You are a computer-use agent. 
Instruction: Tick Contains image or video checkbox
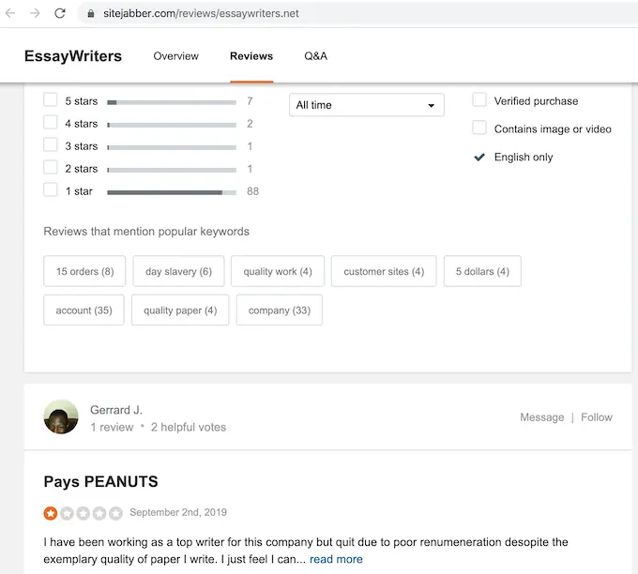tap(479, 128)
